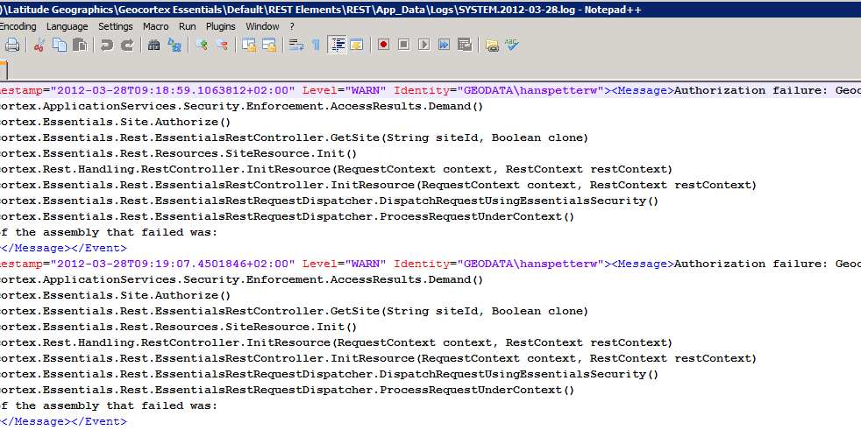Click second Identity value GEODATA\hanspetterw
The height and width of the screenshot is (430, 861).
[x=531, y=264]
